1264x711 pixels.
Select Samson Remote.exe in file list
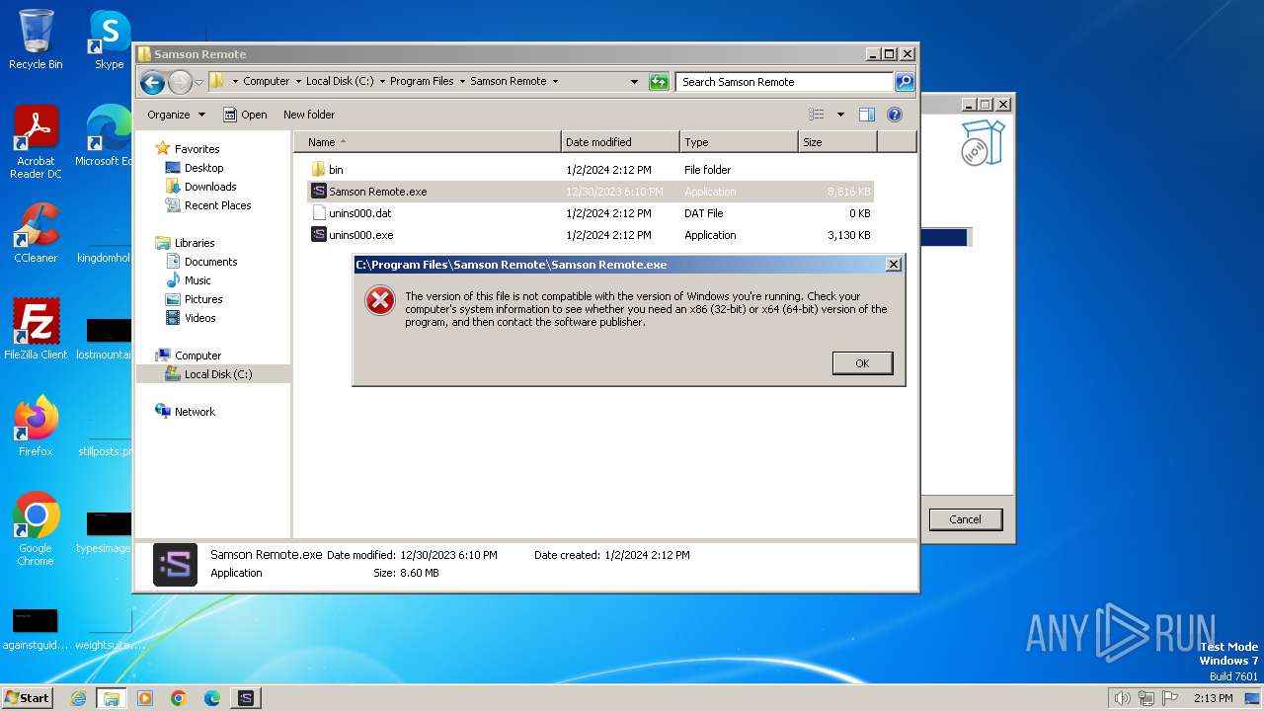591,192
